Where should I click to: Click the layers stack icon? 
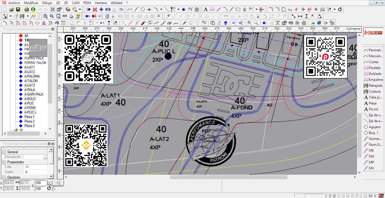pyautogui.click(x=68, y=9)
